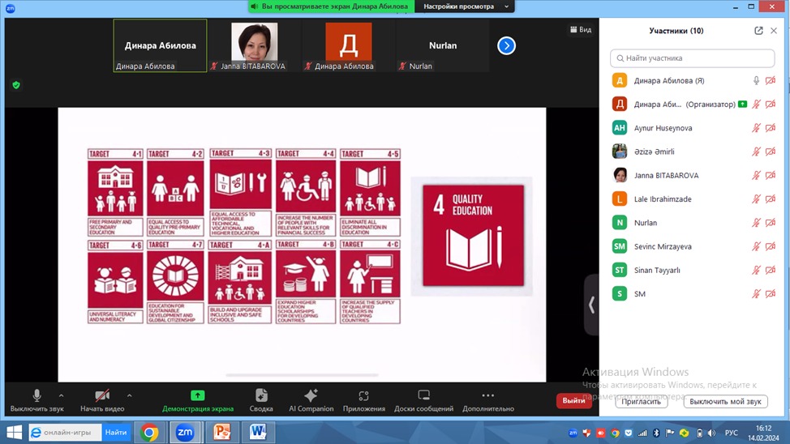Screen dimensions: 790x444
Task: Open Дополнительно more options
Action: point(488,401)
